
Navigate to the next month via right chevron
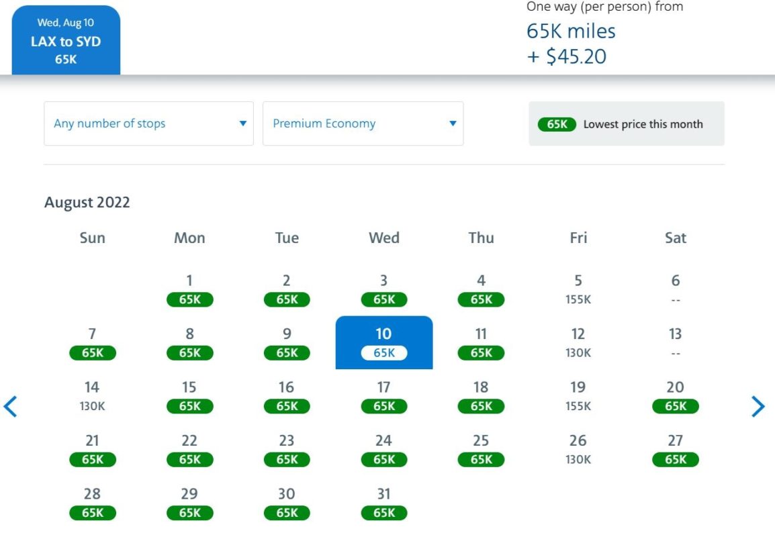click(758, 407)
